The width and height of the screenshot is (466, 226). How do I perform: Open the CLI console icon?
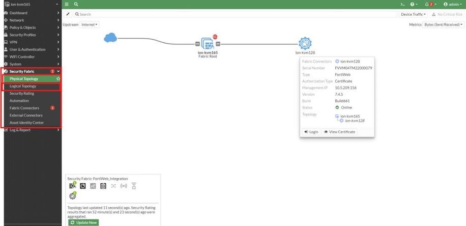pyautogui.click(x=402, y=5)
